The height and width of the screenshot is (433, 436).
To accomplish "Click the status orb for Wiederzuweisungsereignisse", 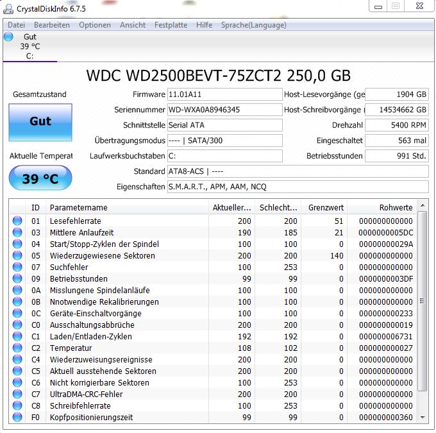I will pyautogui.click(x=17, y=359).
